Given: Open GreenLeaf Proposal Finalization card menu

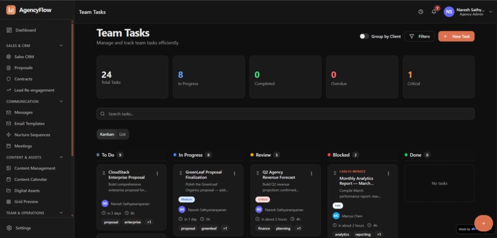Looking at the screenshot, I should (234, 173).
